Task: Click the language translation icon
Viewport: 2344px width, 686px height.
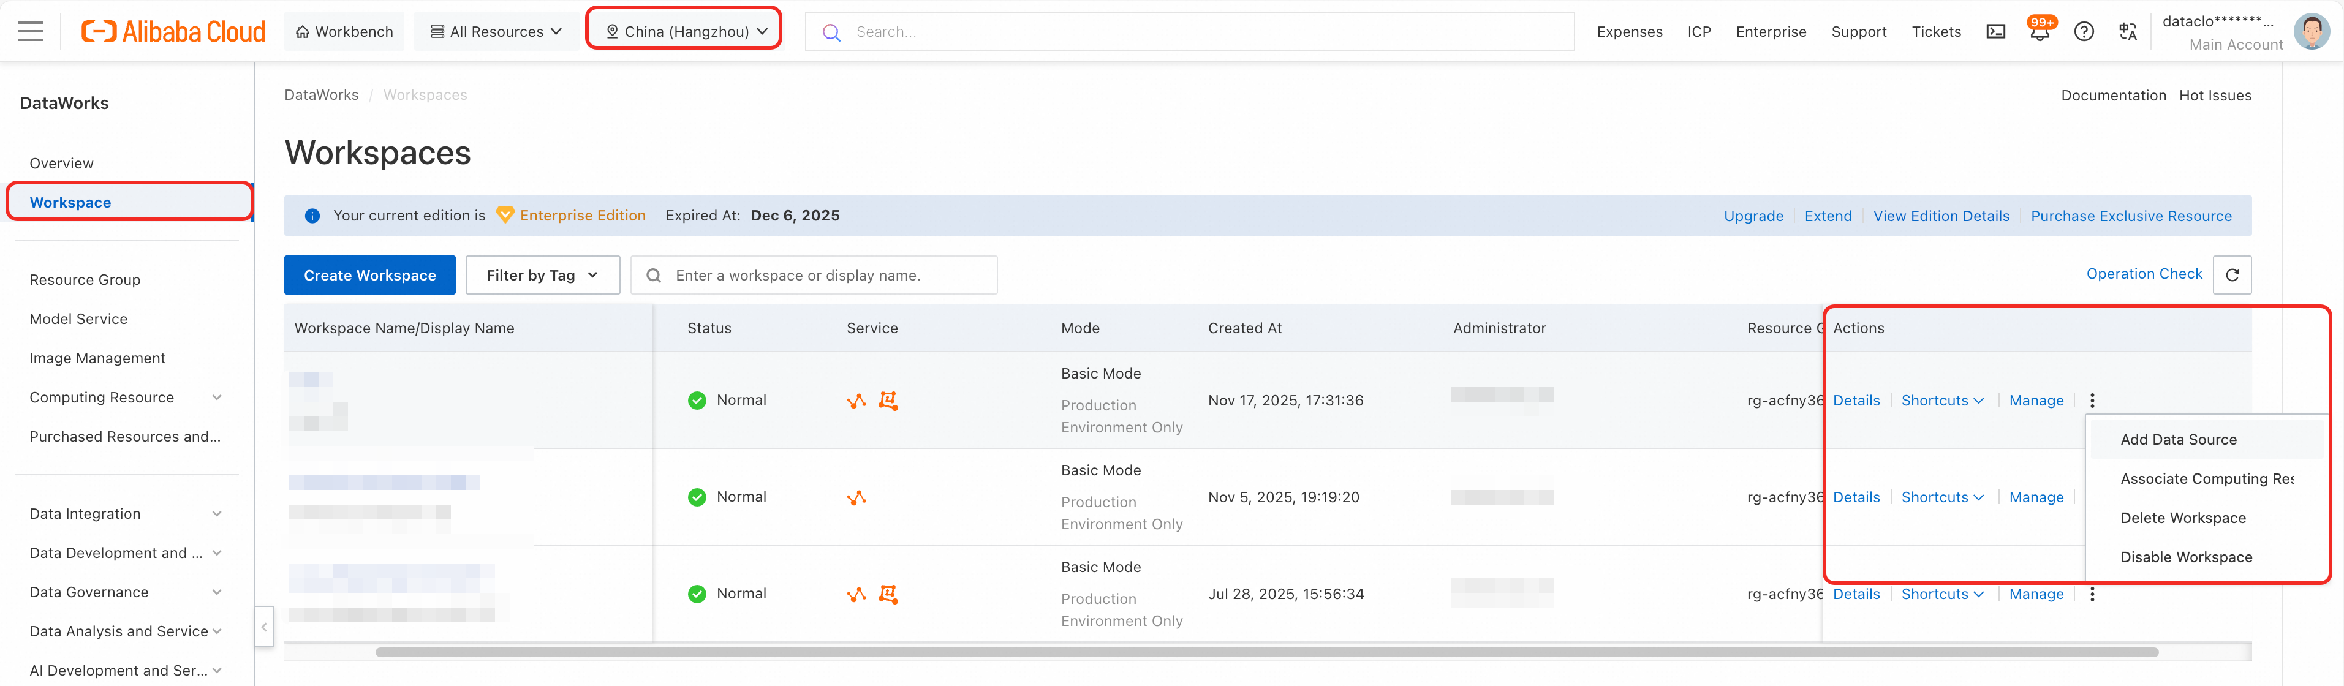Action: (x=2128, y=32)
